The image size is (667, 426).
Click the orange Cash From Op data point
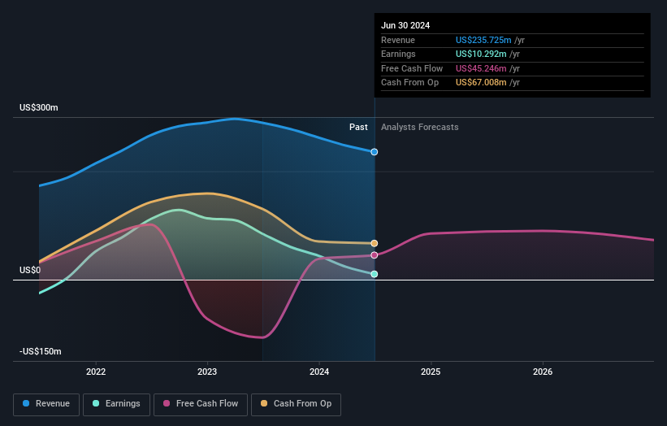(x=375, y=243)
